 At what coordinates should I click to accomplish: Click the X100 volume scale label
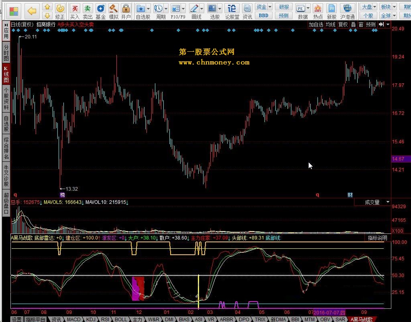(397, 231)
